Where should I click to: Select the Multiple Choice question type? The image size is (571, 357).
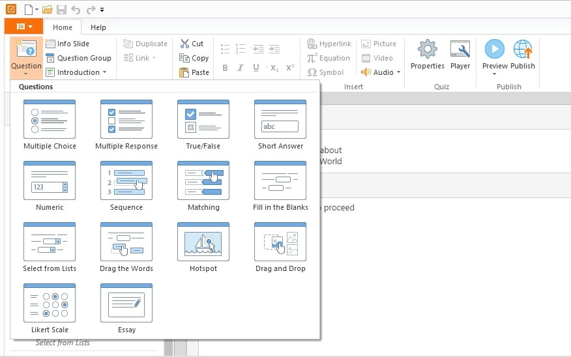[x=50, y=120]
